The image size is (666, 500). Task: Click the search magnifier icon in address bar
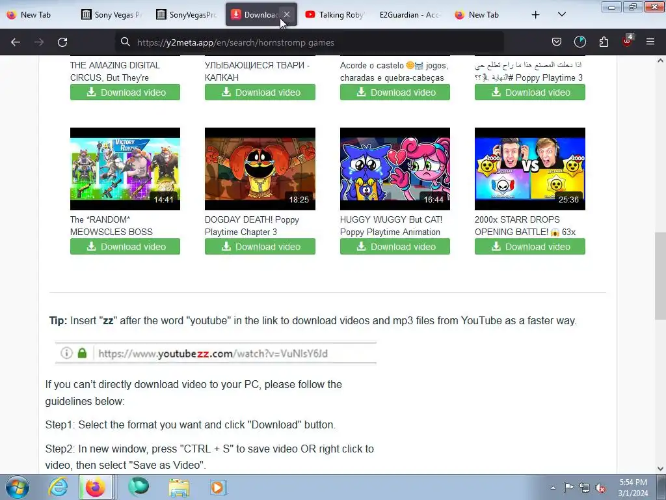[x=126, y=42]
